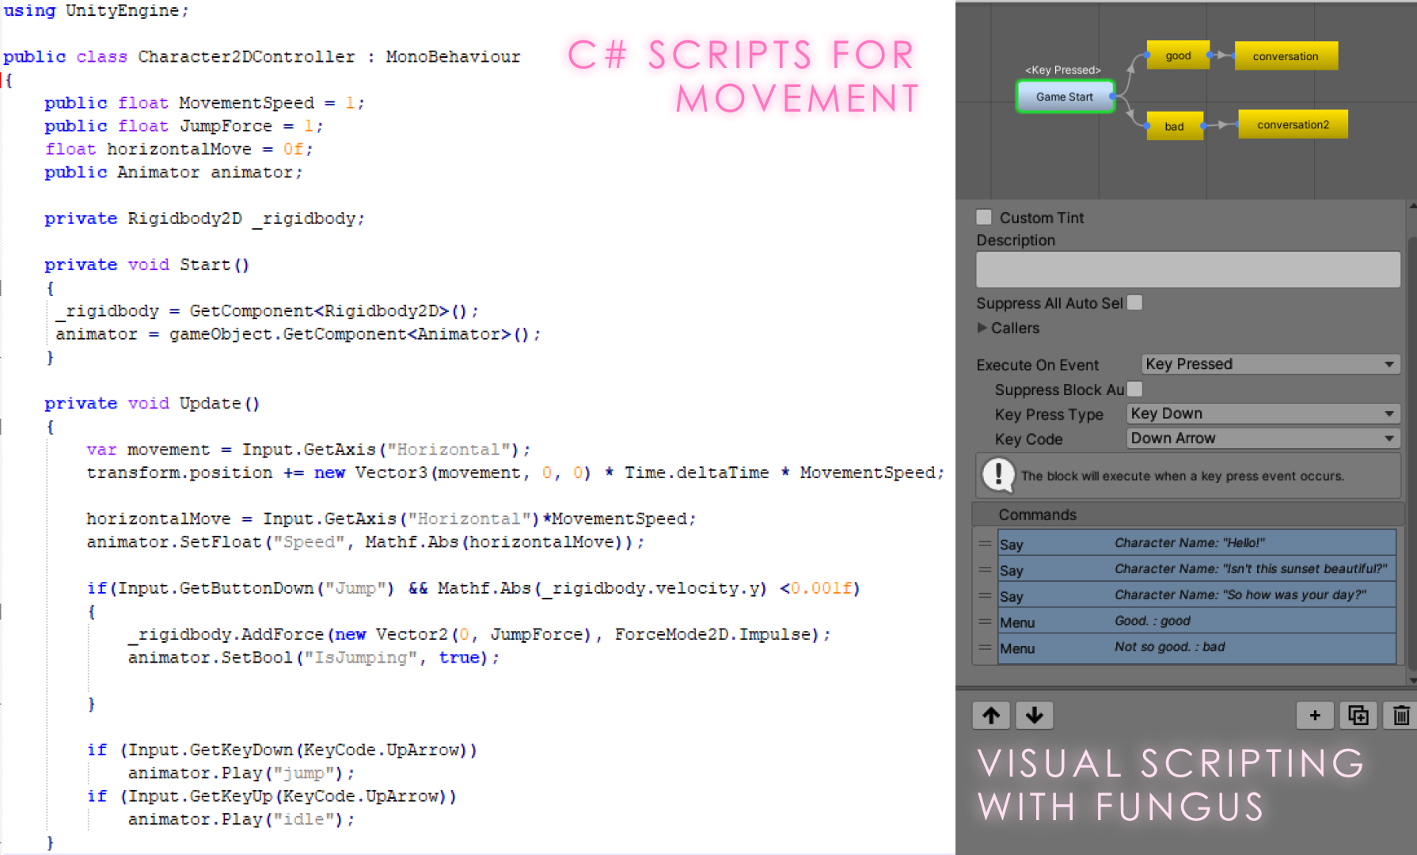Expand the Callers foldout

coord(982,328)
